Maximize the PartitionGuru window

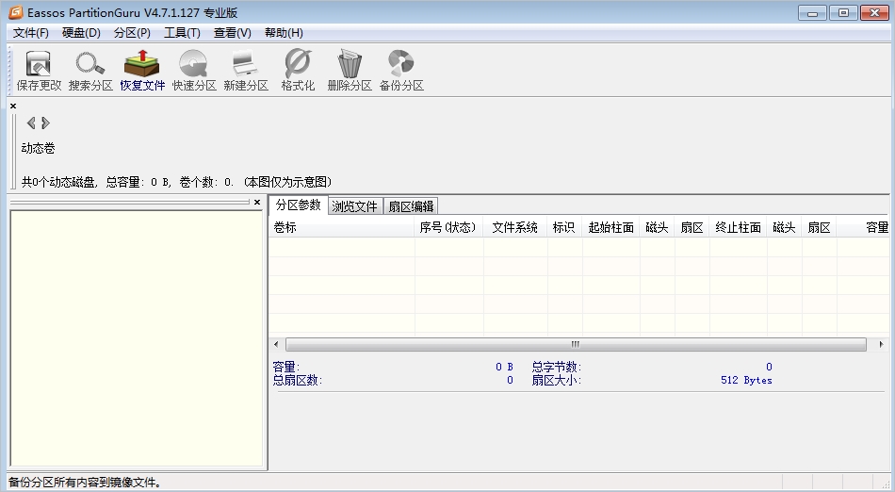(843, 12)
